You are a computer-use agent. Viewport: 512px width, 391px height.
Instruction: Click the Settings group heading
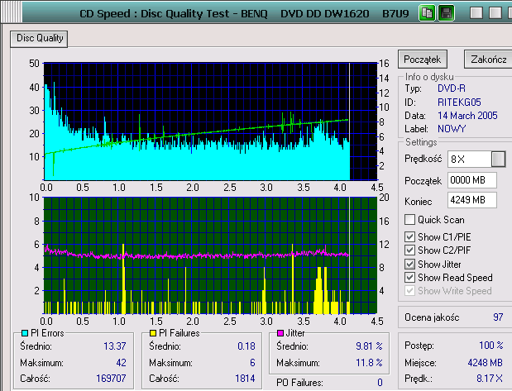pos(421,142)
